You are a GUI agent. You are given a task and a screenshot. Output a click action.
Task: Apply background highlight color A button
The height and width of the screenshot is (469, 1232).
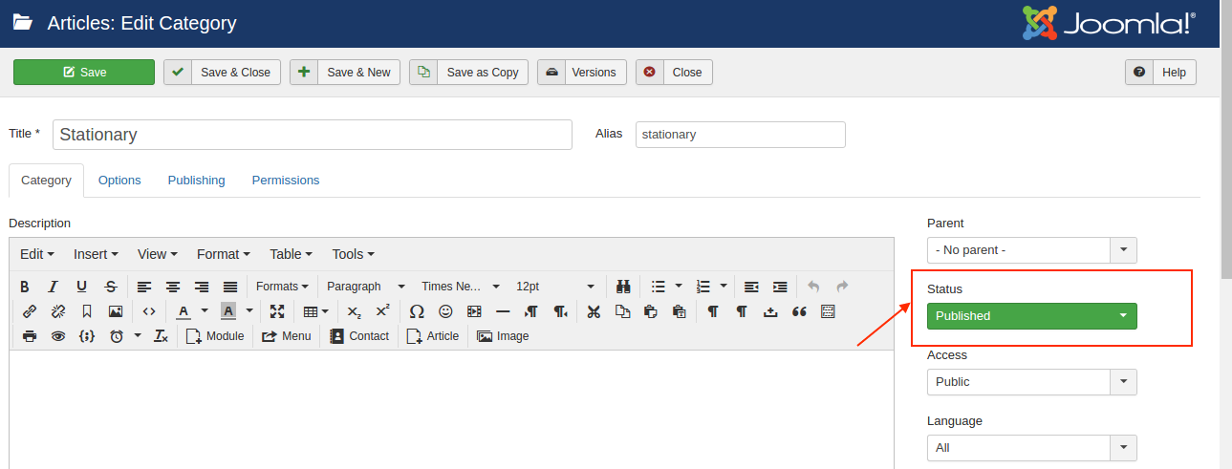coord(228,311)
